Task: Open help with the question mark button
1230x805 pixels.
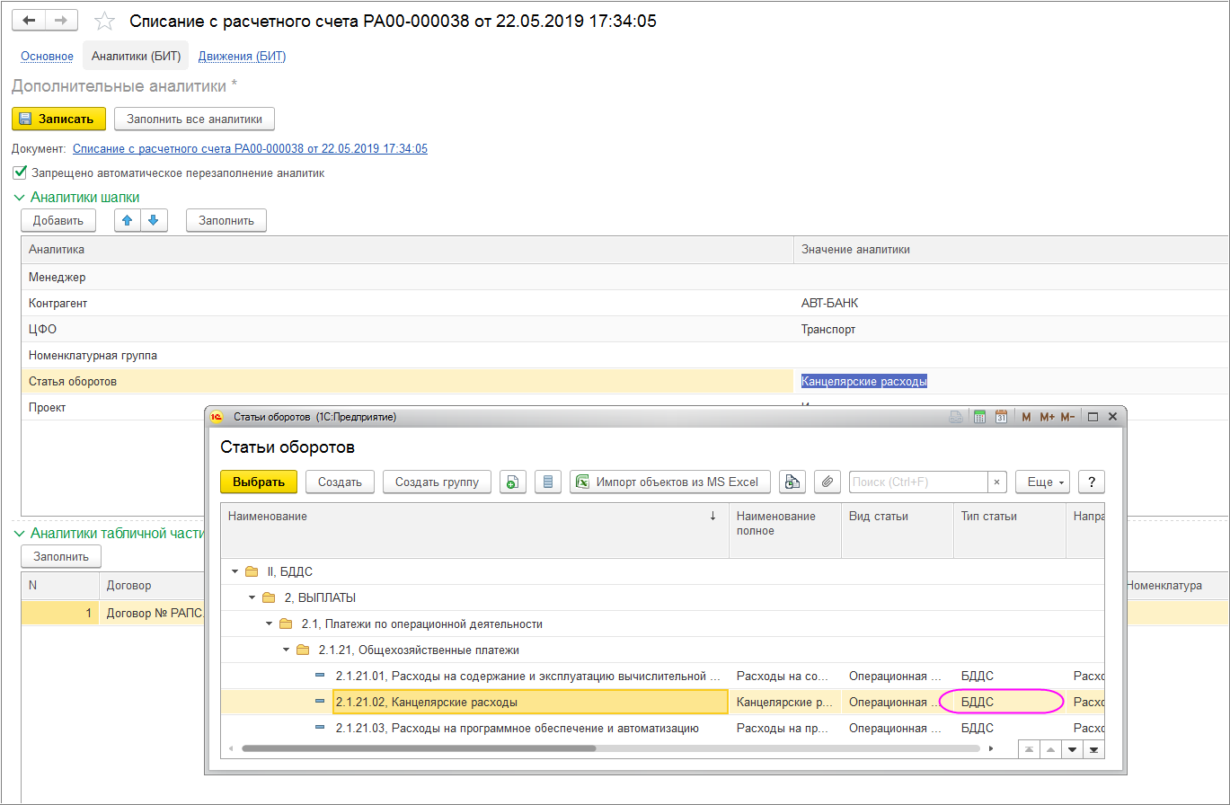Action: click(x=1091, y=482)
